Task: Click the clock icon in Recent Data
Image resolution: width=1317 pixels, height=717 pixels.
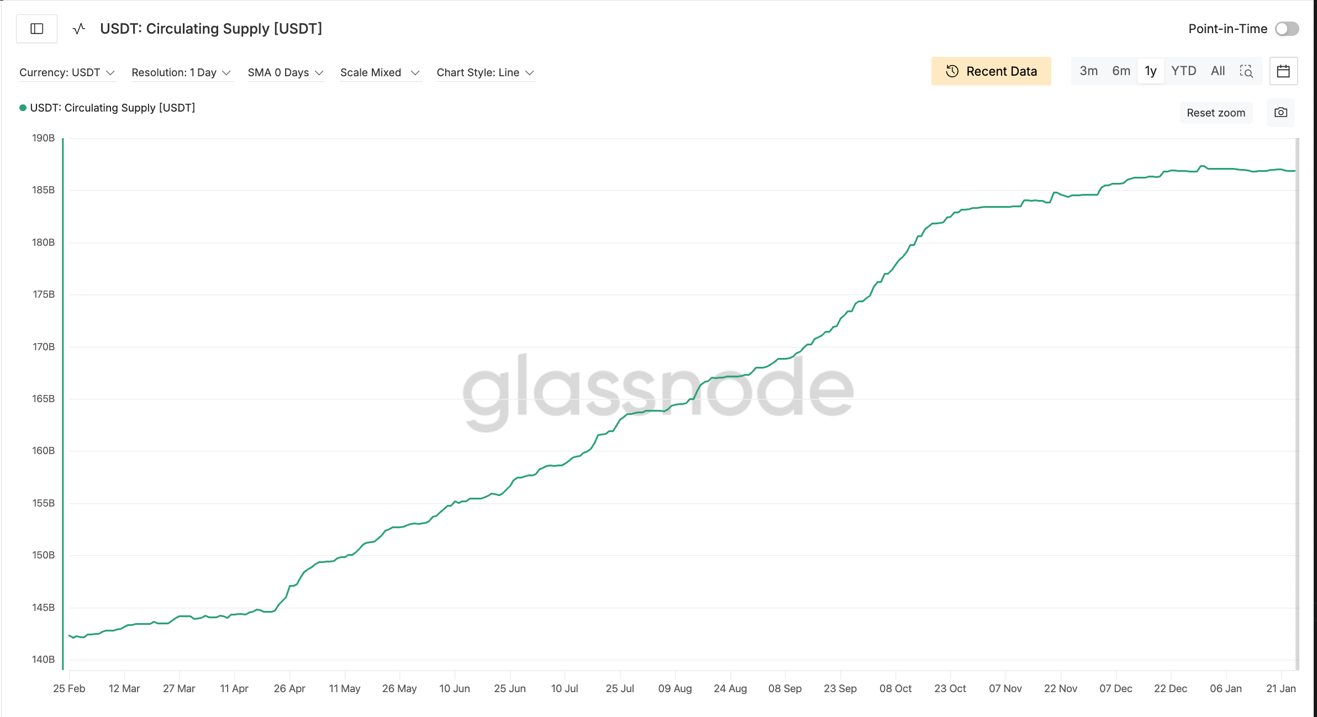Action: (952, 71)
